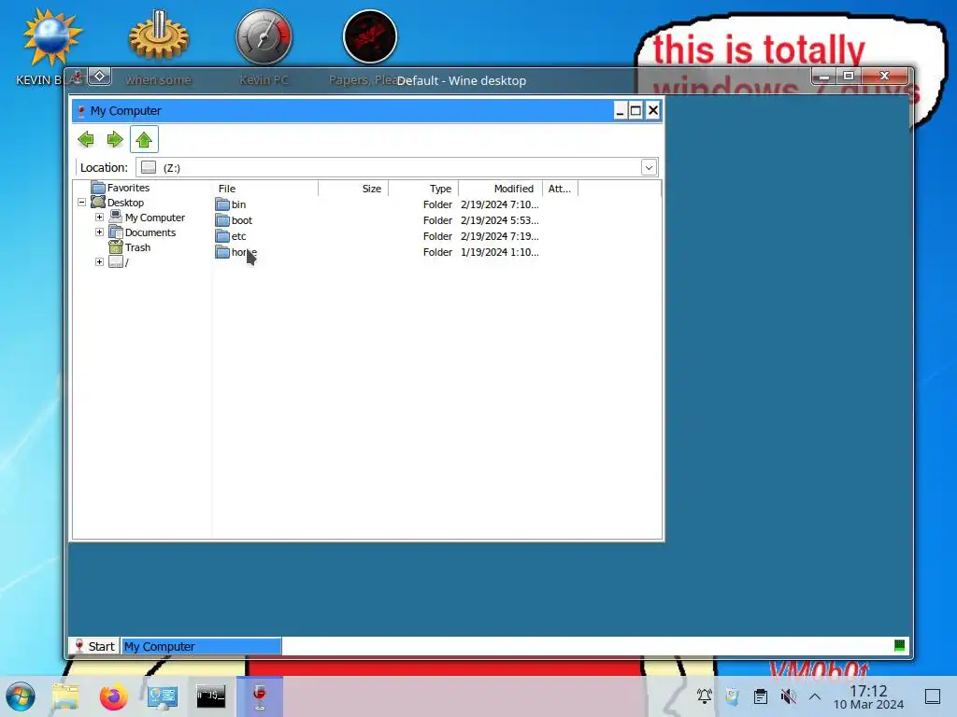Click the green Forward arrow in My Computer

(115, 140)
